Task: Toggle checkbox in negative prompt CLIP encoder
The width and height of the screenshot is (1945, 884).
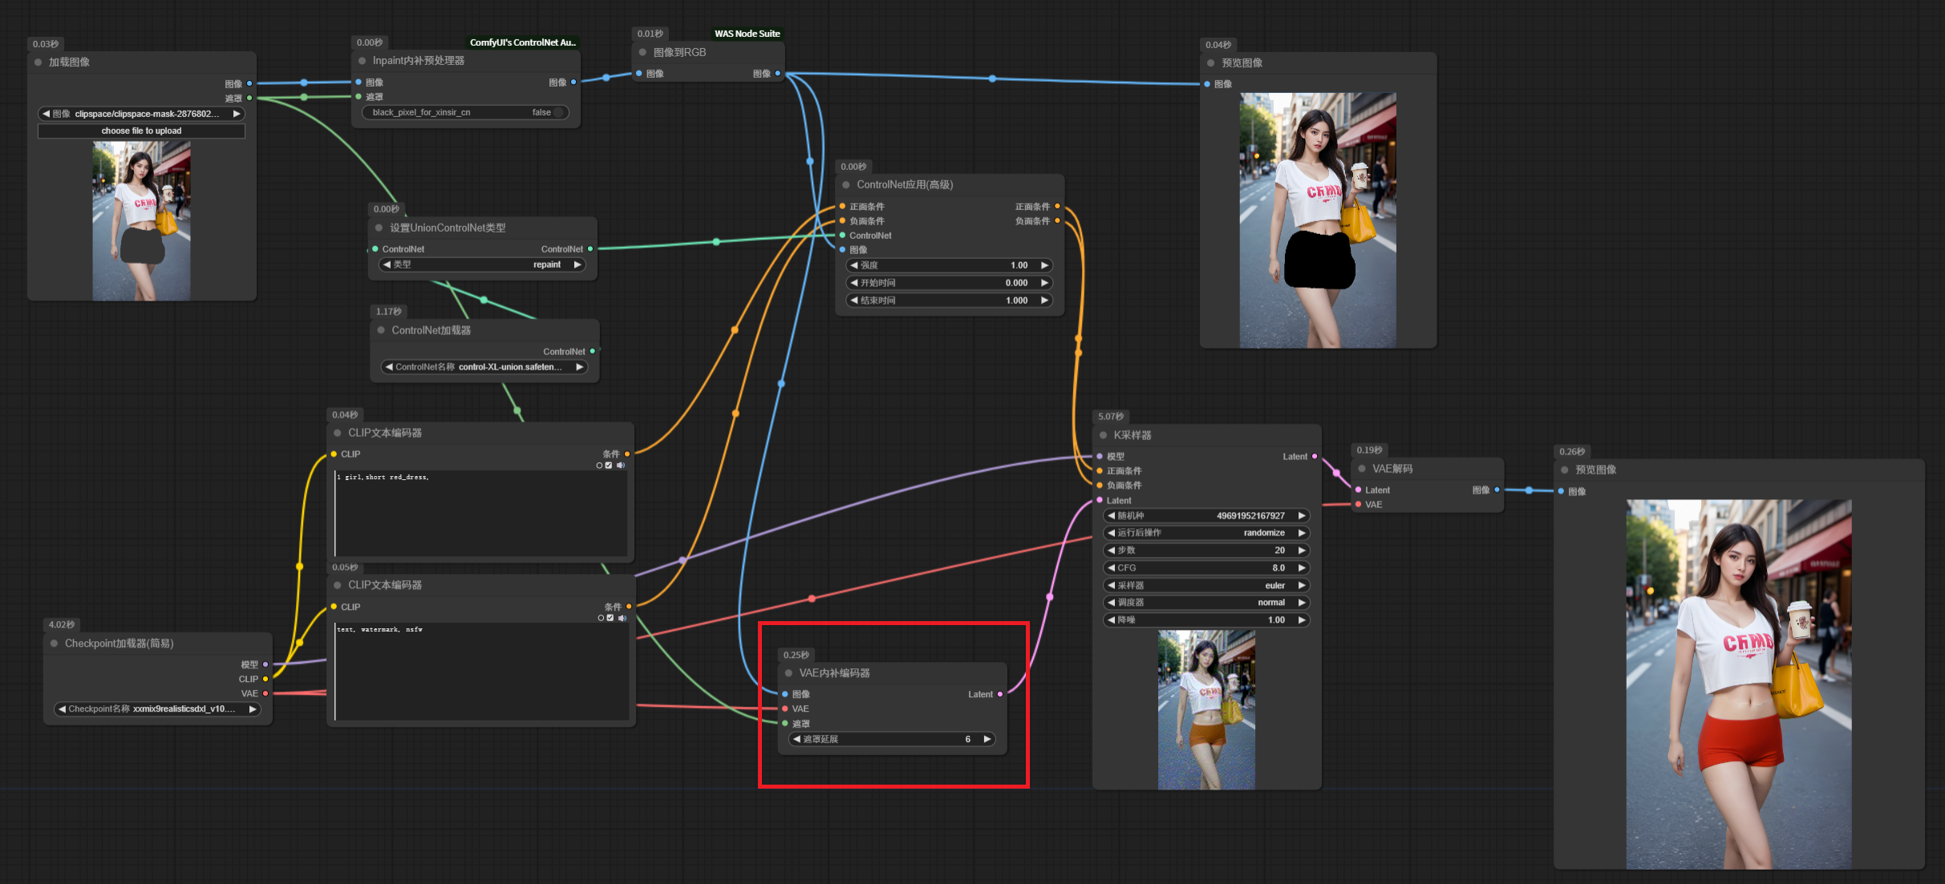Action: coord(610,618)
